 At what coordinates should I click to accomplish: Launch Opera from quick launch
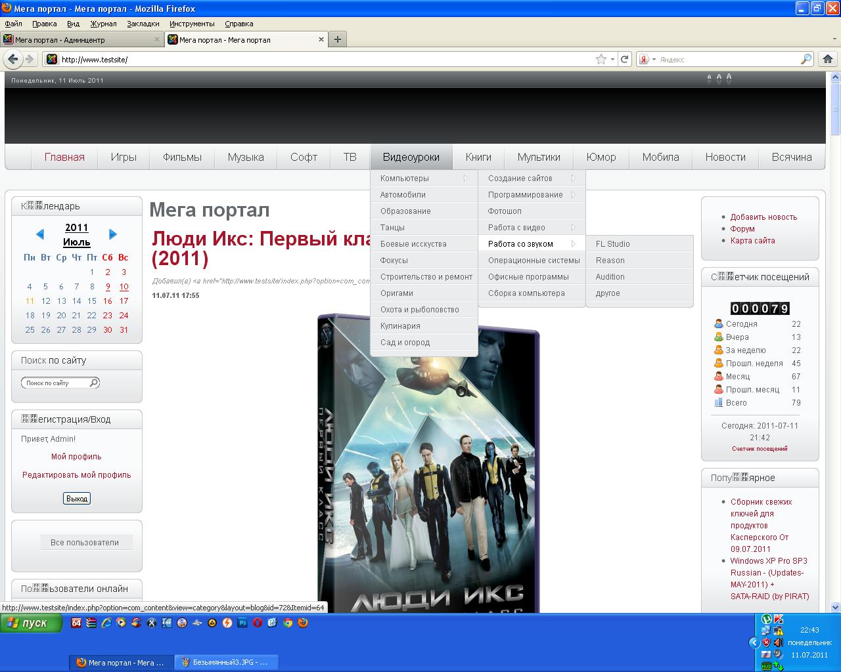coord(258,623)
